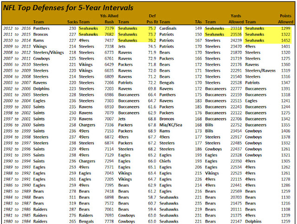
Task: Select yards allowed value 22485
Action: (x=236, y=143)
